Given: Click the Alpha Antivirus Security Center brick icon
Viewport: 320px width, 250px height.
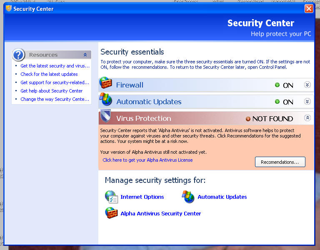Looking at the screenshot, I should click(x=111, y=213).
